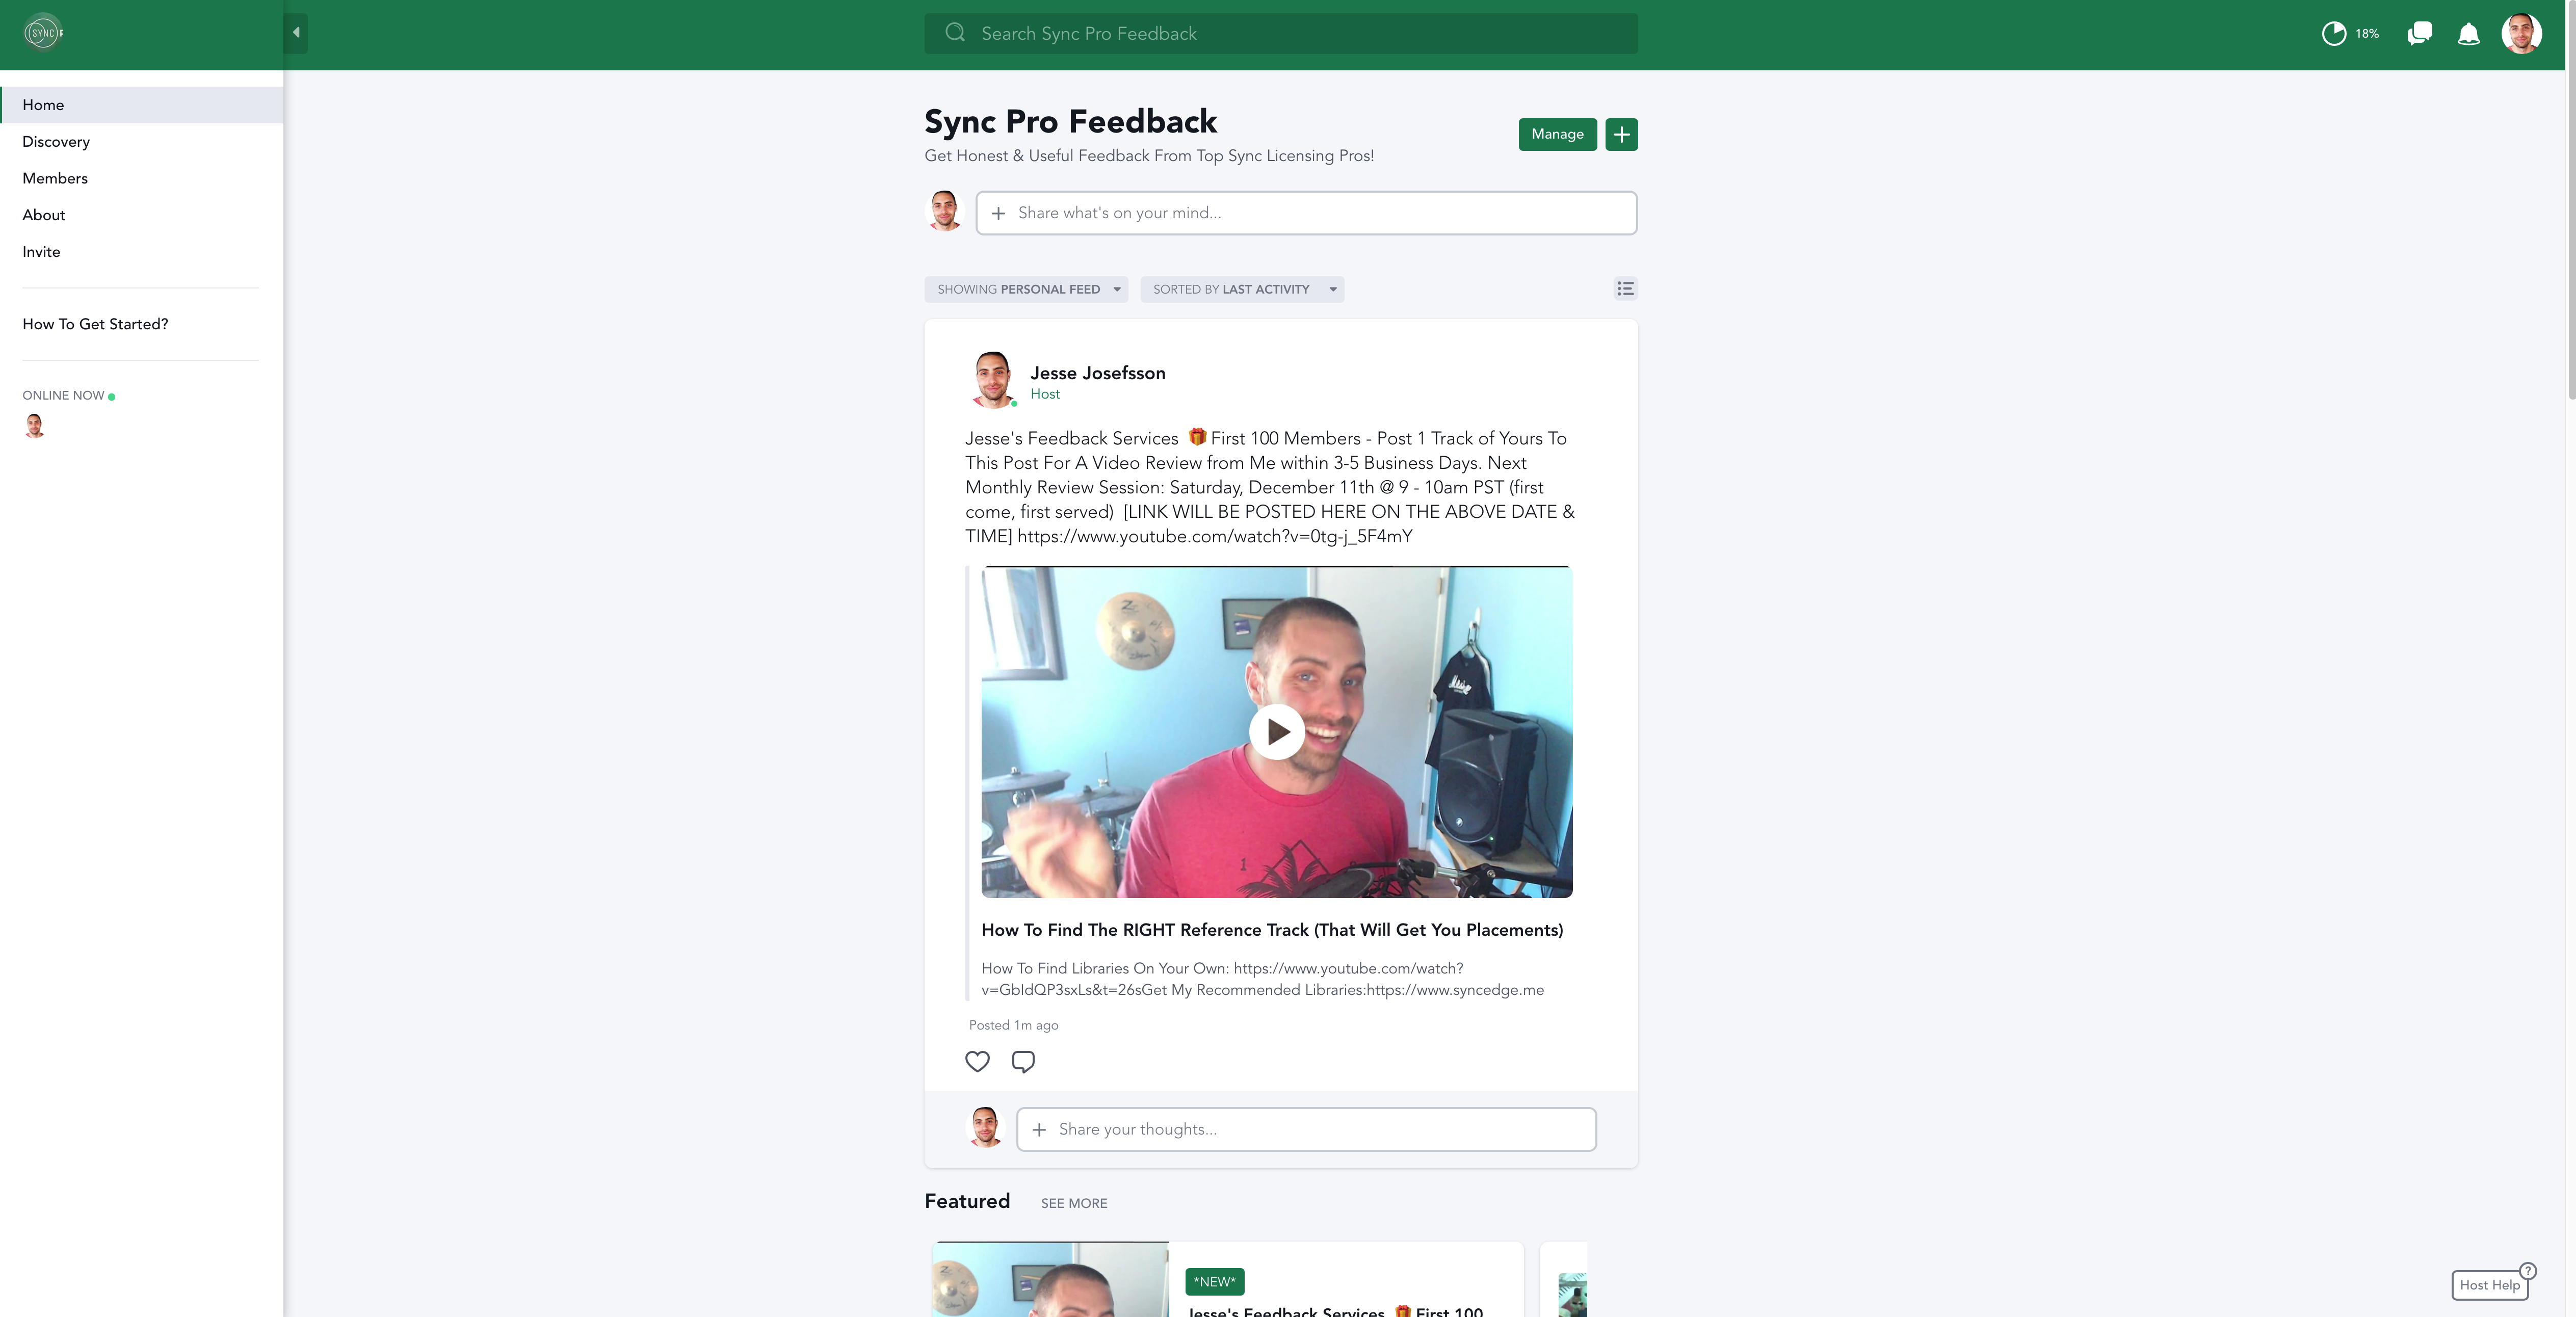The width and height of the screenshot is (2576, 1317).
Task: Click the comment bubble icon on the post
Action: tap(1023, 1061)
